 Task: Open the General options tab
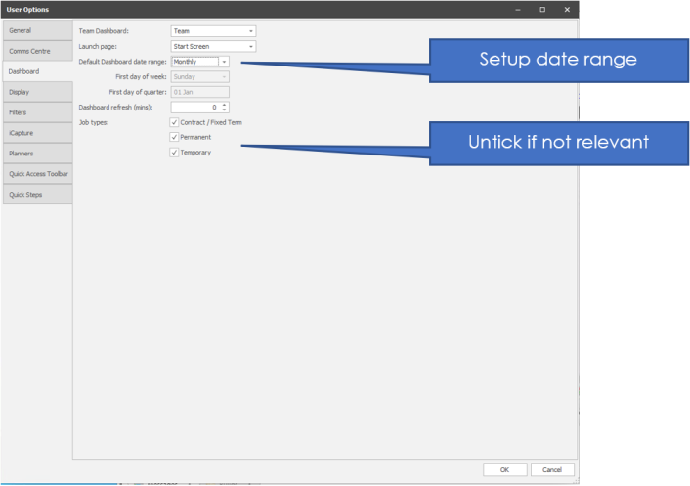(x=36, y=31)
